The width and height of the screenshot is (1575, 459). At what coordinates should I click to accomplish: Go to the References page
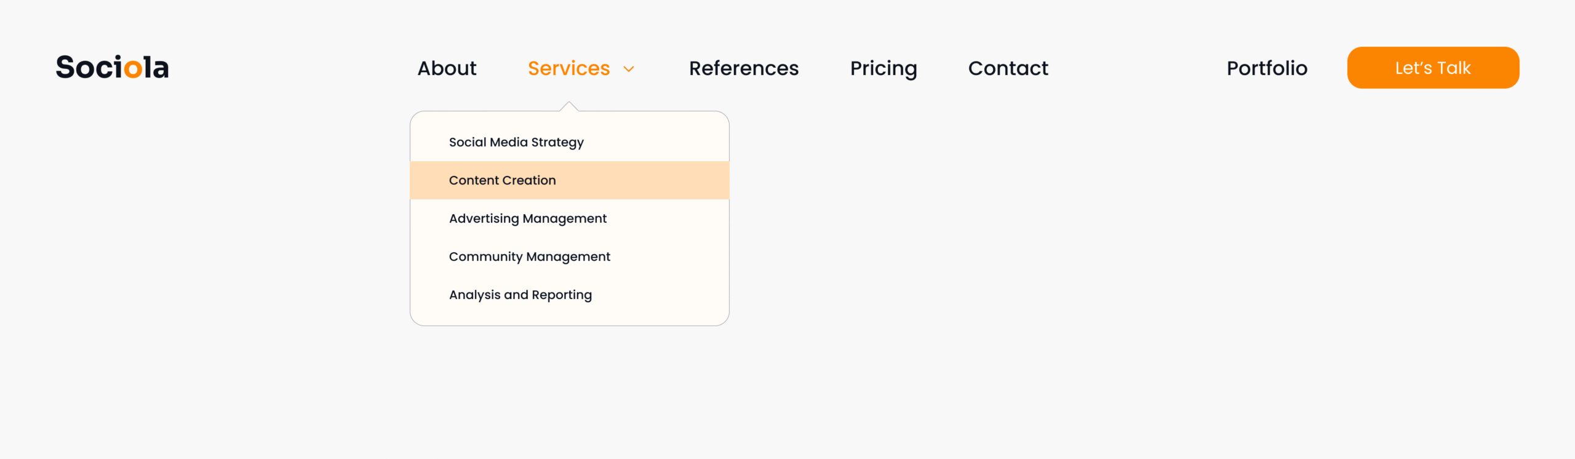click(743, 68)
